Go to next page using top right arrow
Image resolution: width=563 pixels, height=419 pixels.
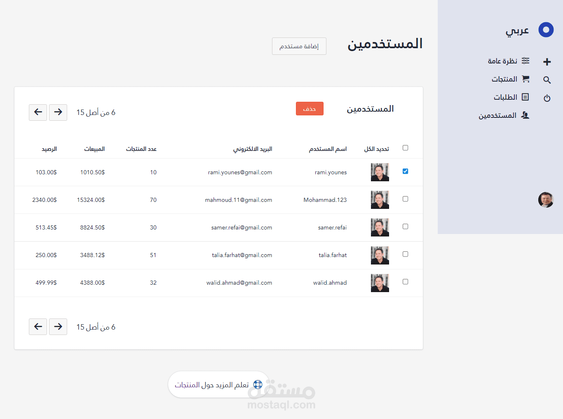58,112
